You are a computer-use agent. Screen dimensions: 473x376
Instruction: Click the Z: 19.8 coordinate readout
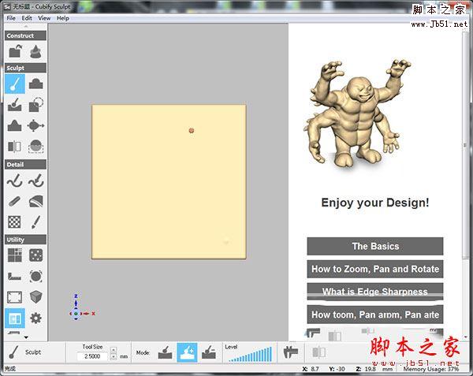366,369
